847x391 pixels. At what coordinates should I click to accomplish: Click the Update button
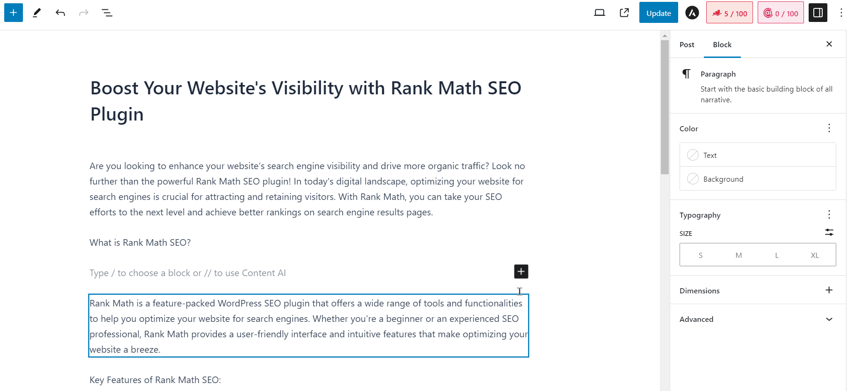pyautogui.click(x=659, y=13)
